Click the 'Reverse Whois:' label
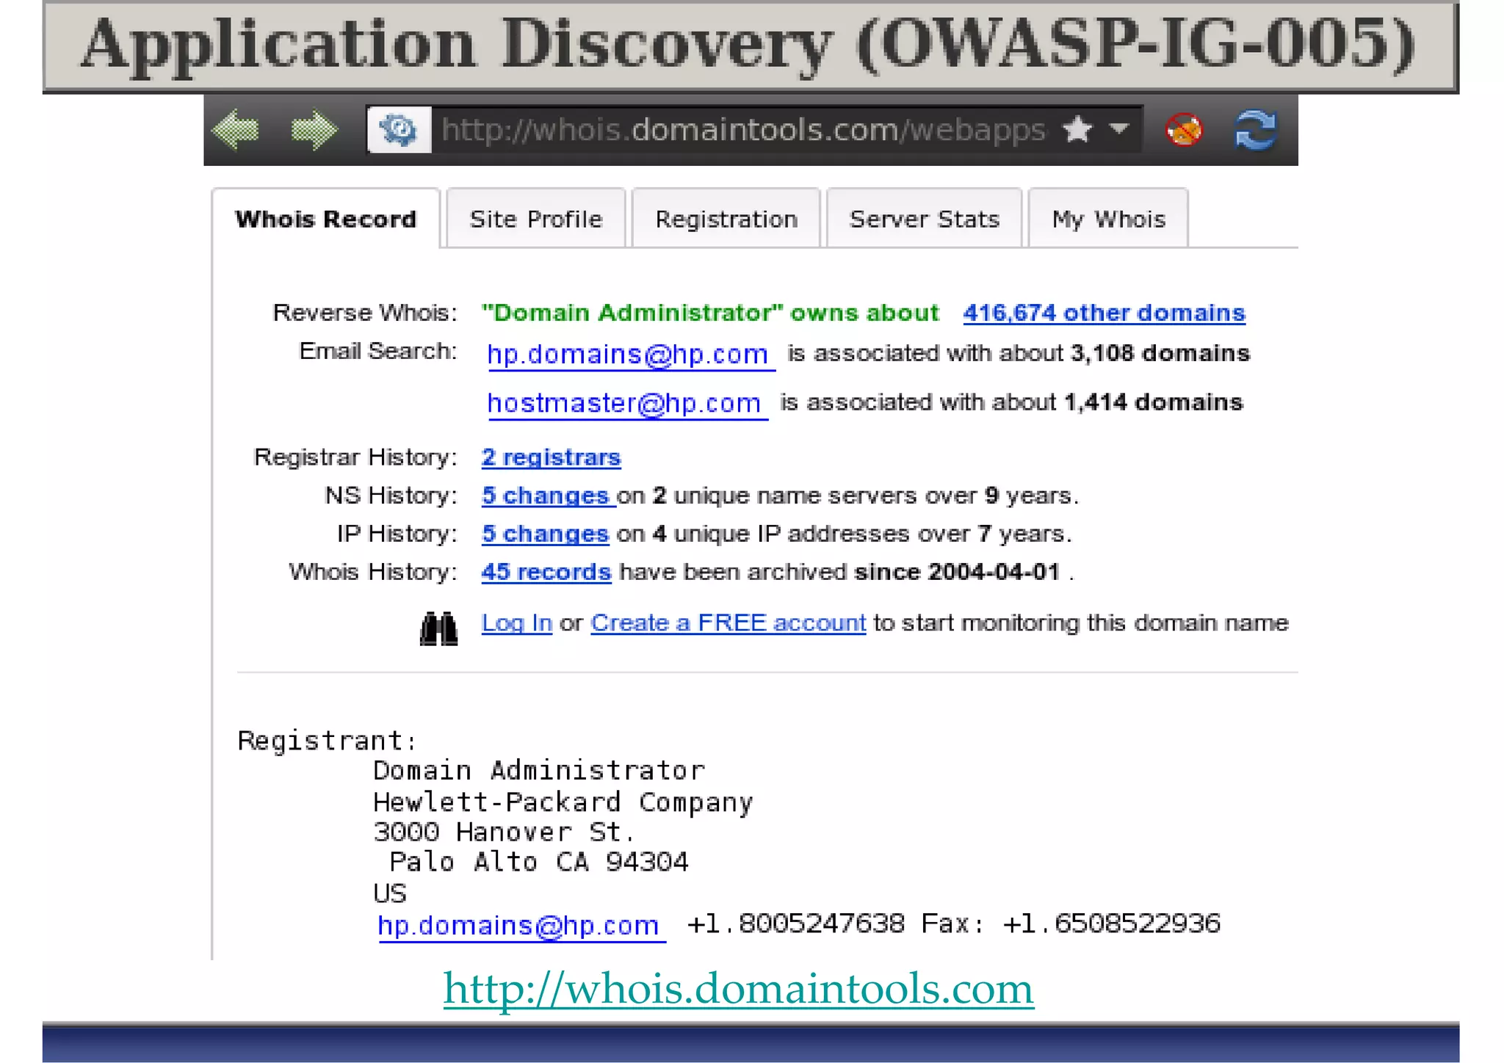This screenshot has width=1504, height=1063. click(365, 313)
